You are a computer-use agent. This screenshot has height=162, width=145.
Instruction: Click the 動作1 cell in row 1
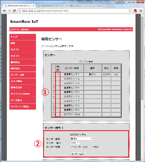coord(92,74)
